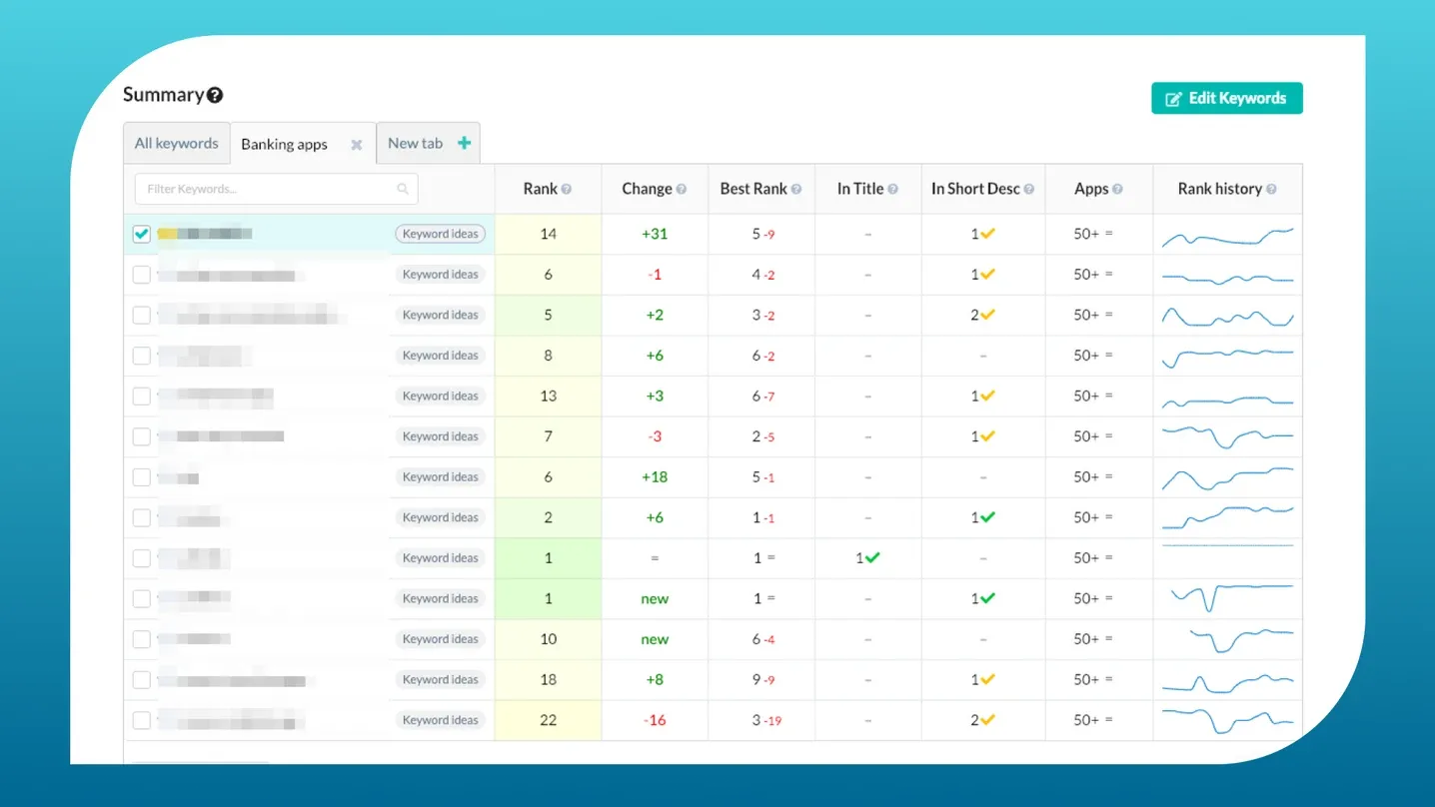
Task: Open rank history chart for rank 14 row
Action: point(1227,237)
